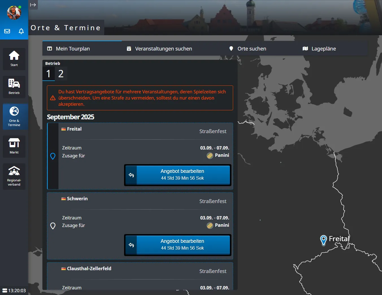This screenshot has width=382, height=295.
Task: Open notifications bell icon
Action: tap(21, 31)
